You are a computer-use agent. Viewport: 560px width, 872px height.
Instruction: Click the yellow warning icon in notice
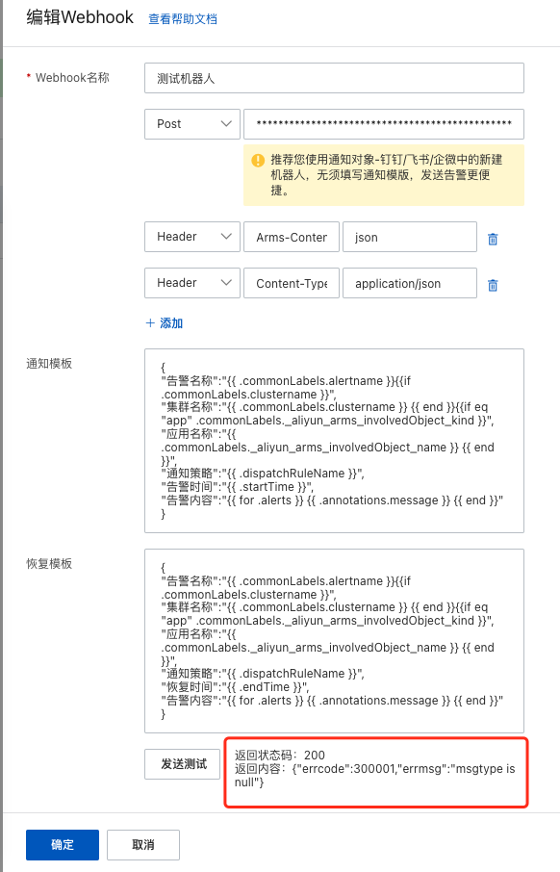point(258,160)
